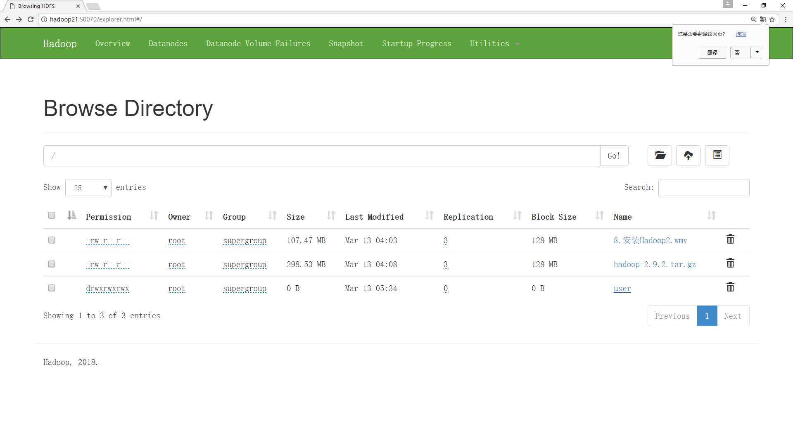Go forward with the browser forward arrow
Screen dimensions: 793x424
[19, 19]
